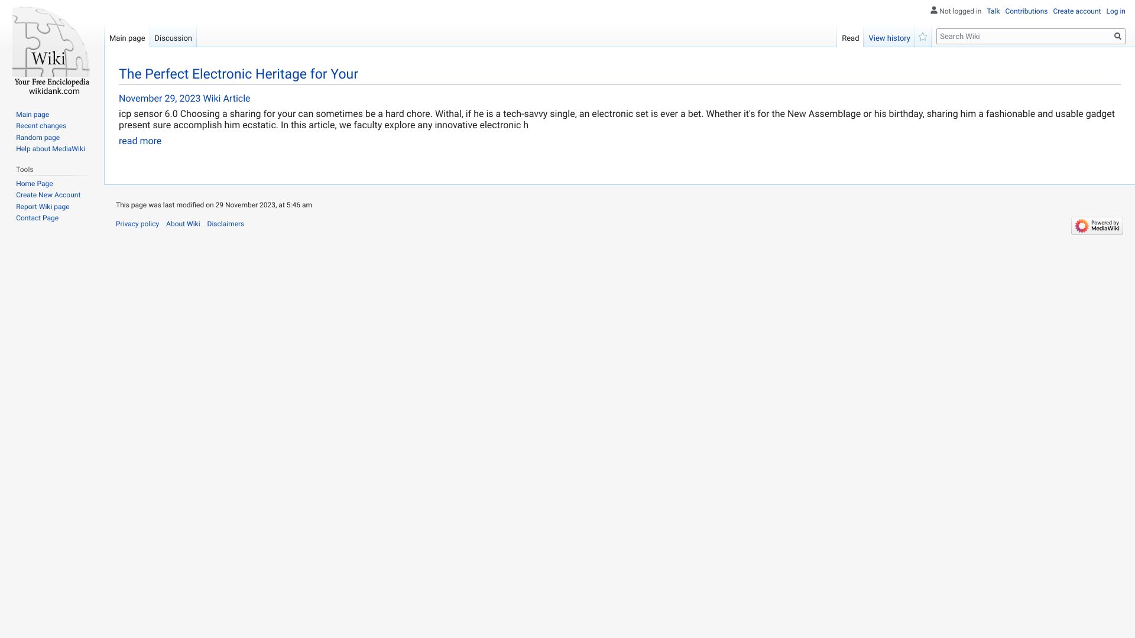Click the Log in link
The image size is (1135, 638).
click(x=1115, y=11)
